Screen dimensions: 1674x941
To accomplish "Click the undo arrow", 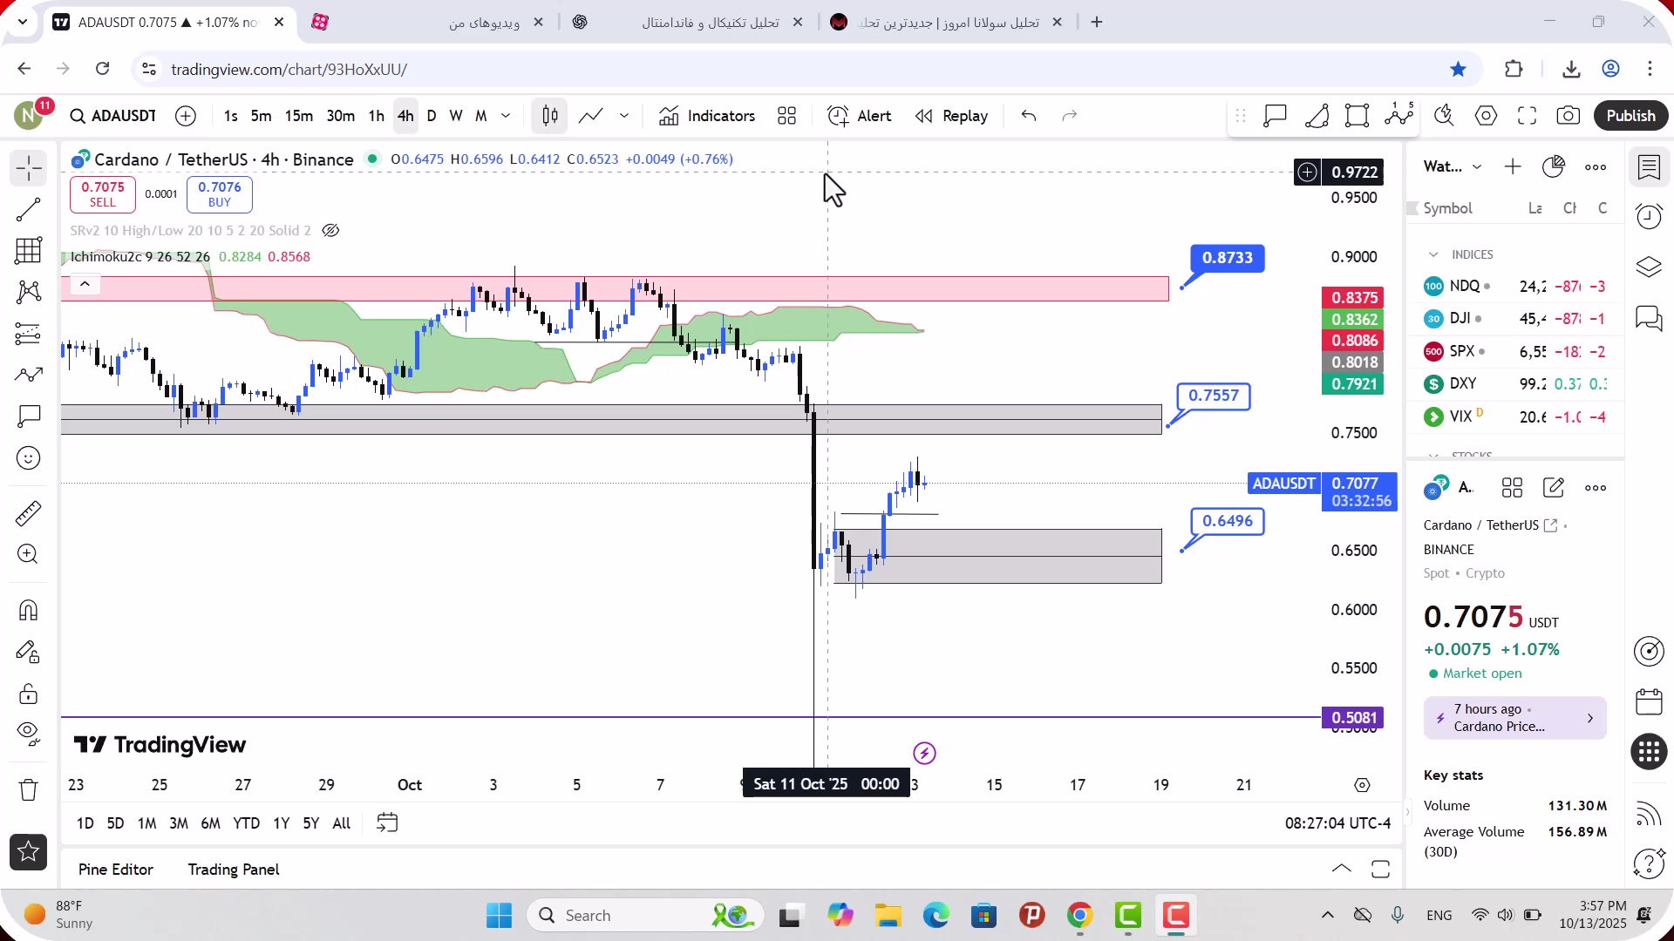I will pyautogui.click(x=1029, y=116).
